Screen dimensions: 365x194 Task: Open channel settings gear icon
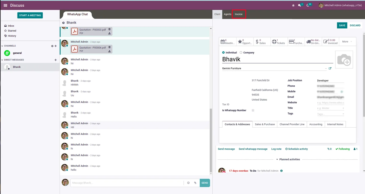[52, 46]
